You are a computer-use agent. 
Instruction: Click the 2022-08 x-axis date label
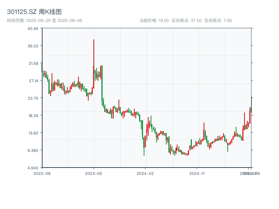click(42, 173)
